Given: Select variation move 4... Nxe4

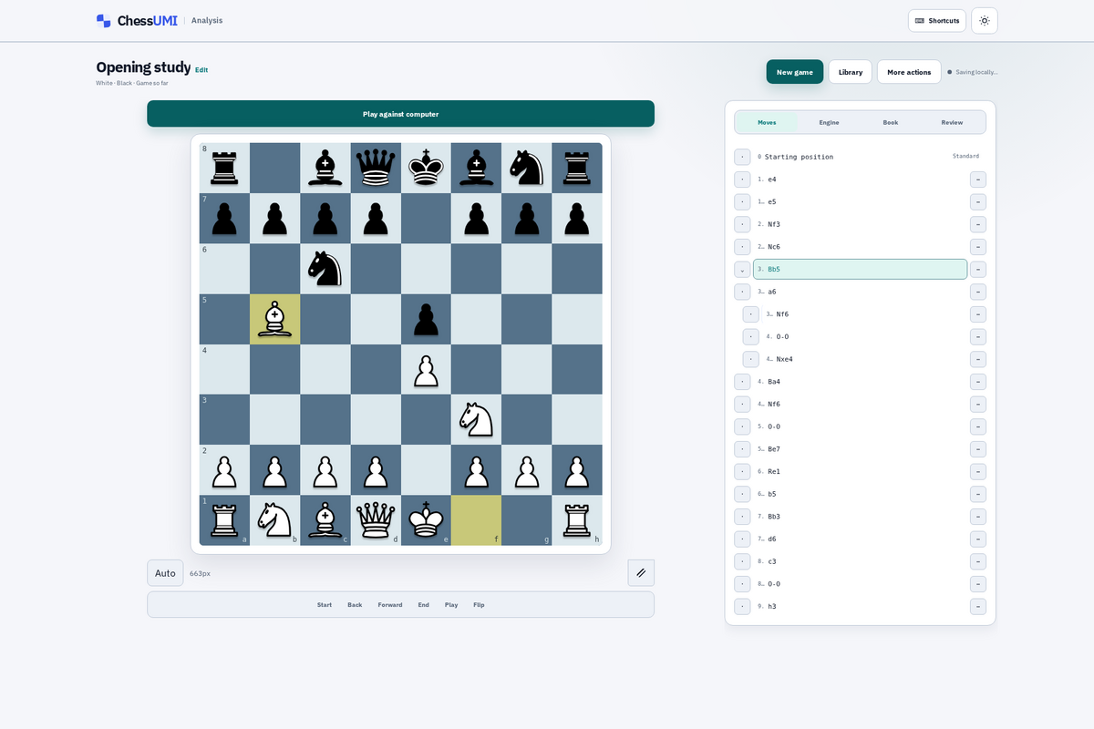Looking at the screenshot, I should [x=864, y=359].
